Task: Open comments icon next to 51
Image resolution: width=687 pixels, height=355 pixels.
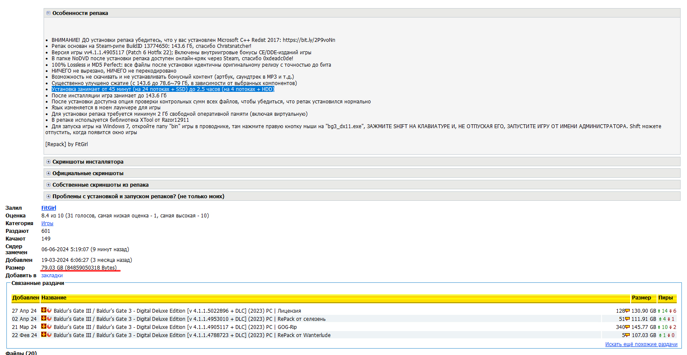Action: 627,319
